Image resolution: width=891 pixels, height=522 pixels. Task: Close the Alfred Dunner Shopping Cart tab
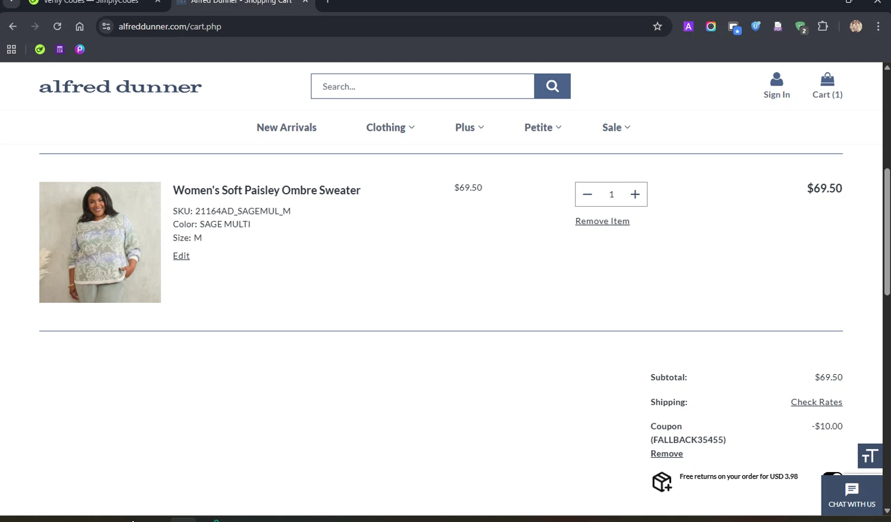[x=305, y=2]
